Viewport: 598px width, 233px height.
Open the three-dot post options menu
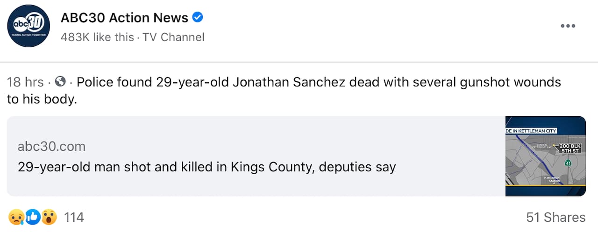pyautogui.click(x=568, y=26)
